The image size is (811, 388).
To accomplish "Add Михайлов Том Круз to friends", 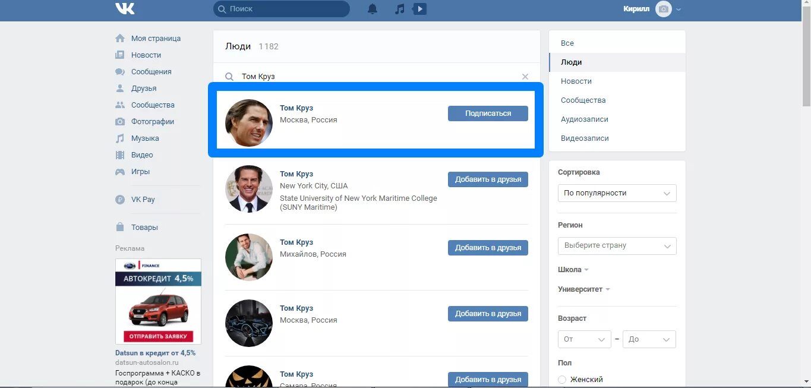I will 488,248.
